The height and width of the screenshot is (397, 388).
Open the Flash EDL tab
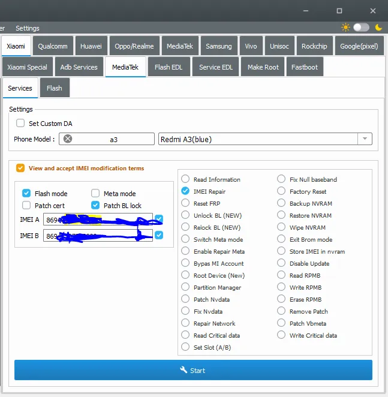(x=169, y=67)
